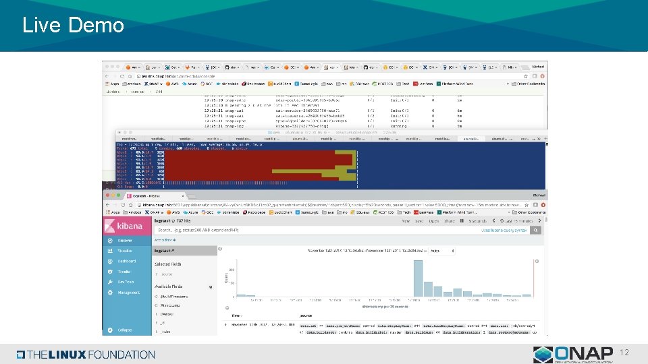The height and width of the screenshot is (364, 648).
Task: Open Other Bookmarks folder in Jenkins browser
Action: [x=529, y=84]
